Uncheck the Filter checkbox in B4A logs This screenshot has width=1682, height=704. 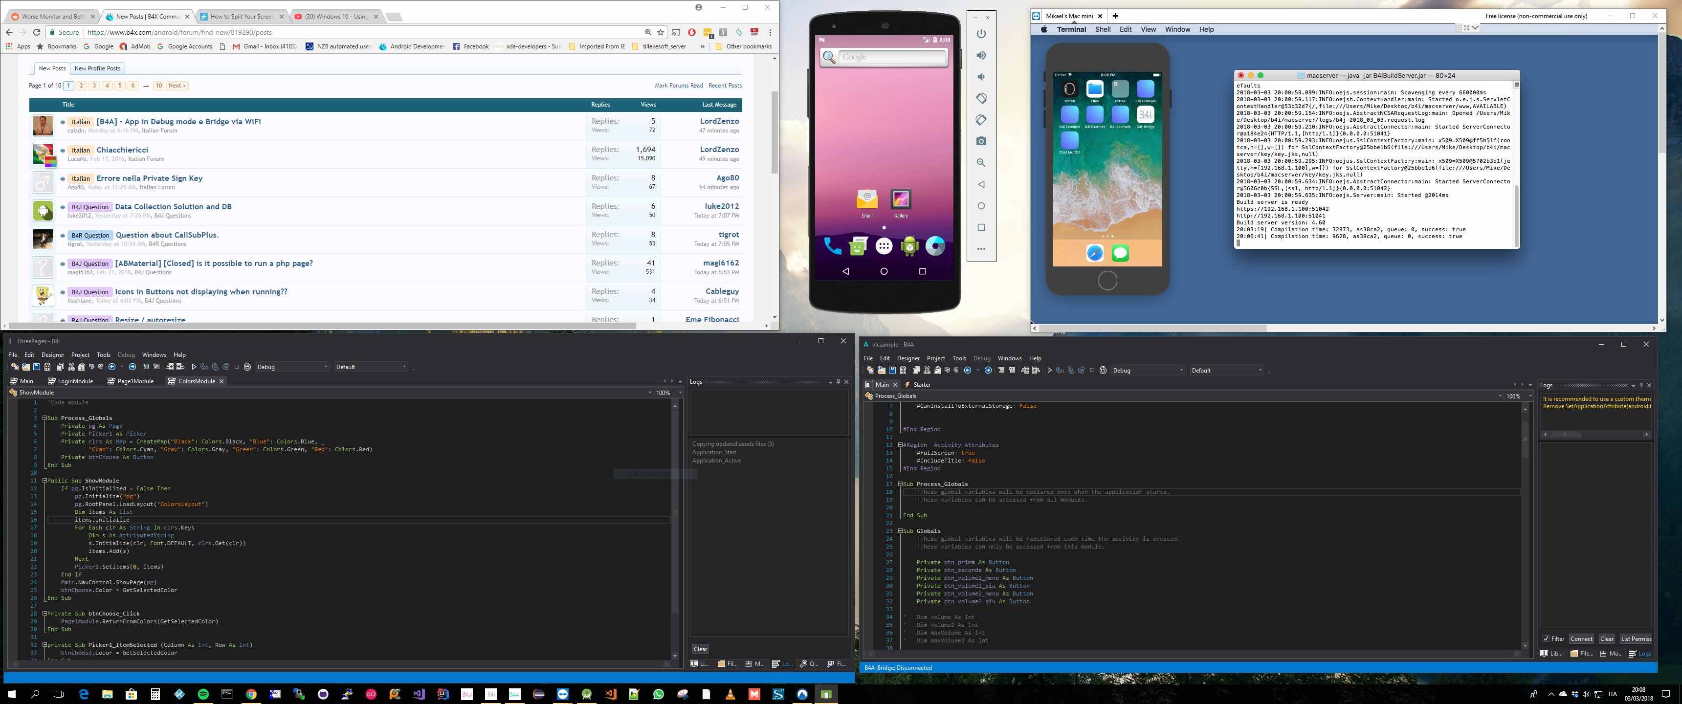coord(1546,638)
